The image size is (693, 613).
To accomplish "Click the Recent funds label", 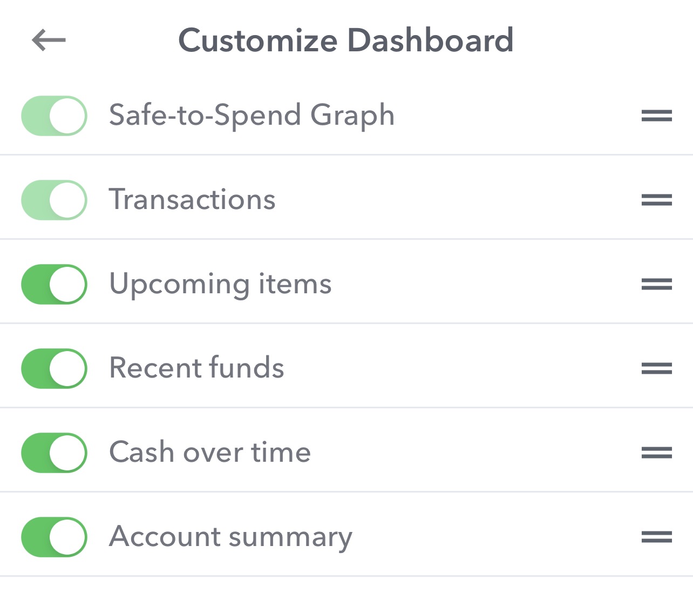I will click(196, 368).
